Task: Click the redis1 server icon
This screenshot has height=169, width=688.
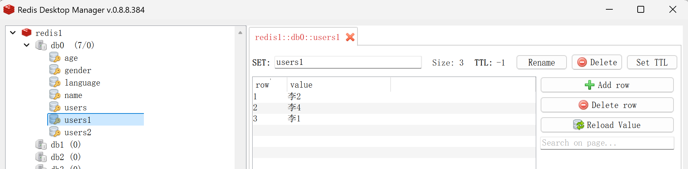Action: point(27,33)
